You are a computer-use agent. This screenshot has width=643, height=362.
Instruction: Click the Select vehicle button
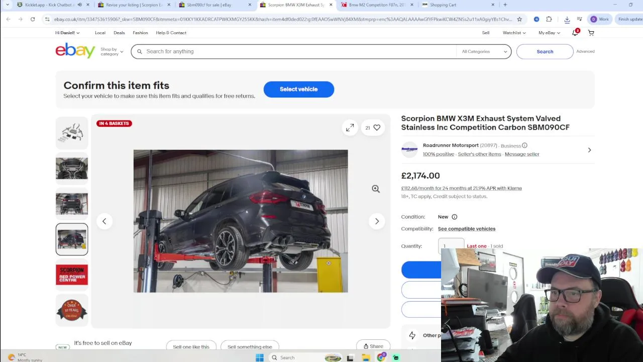coord(299,89)
